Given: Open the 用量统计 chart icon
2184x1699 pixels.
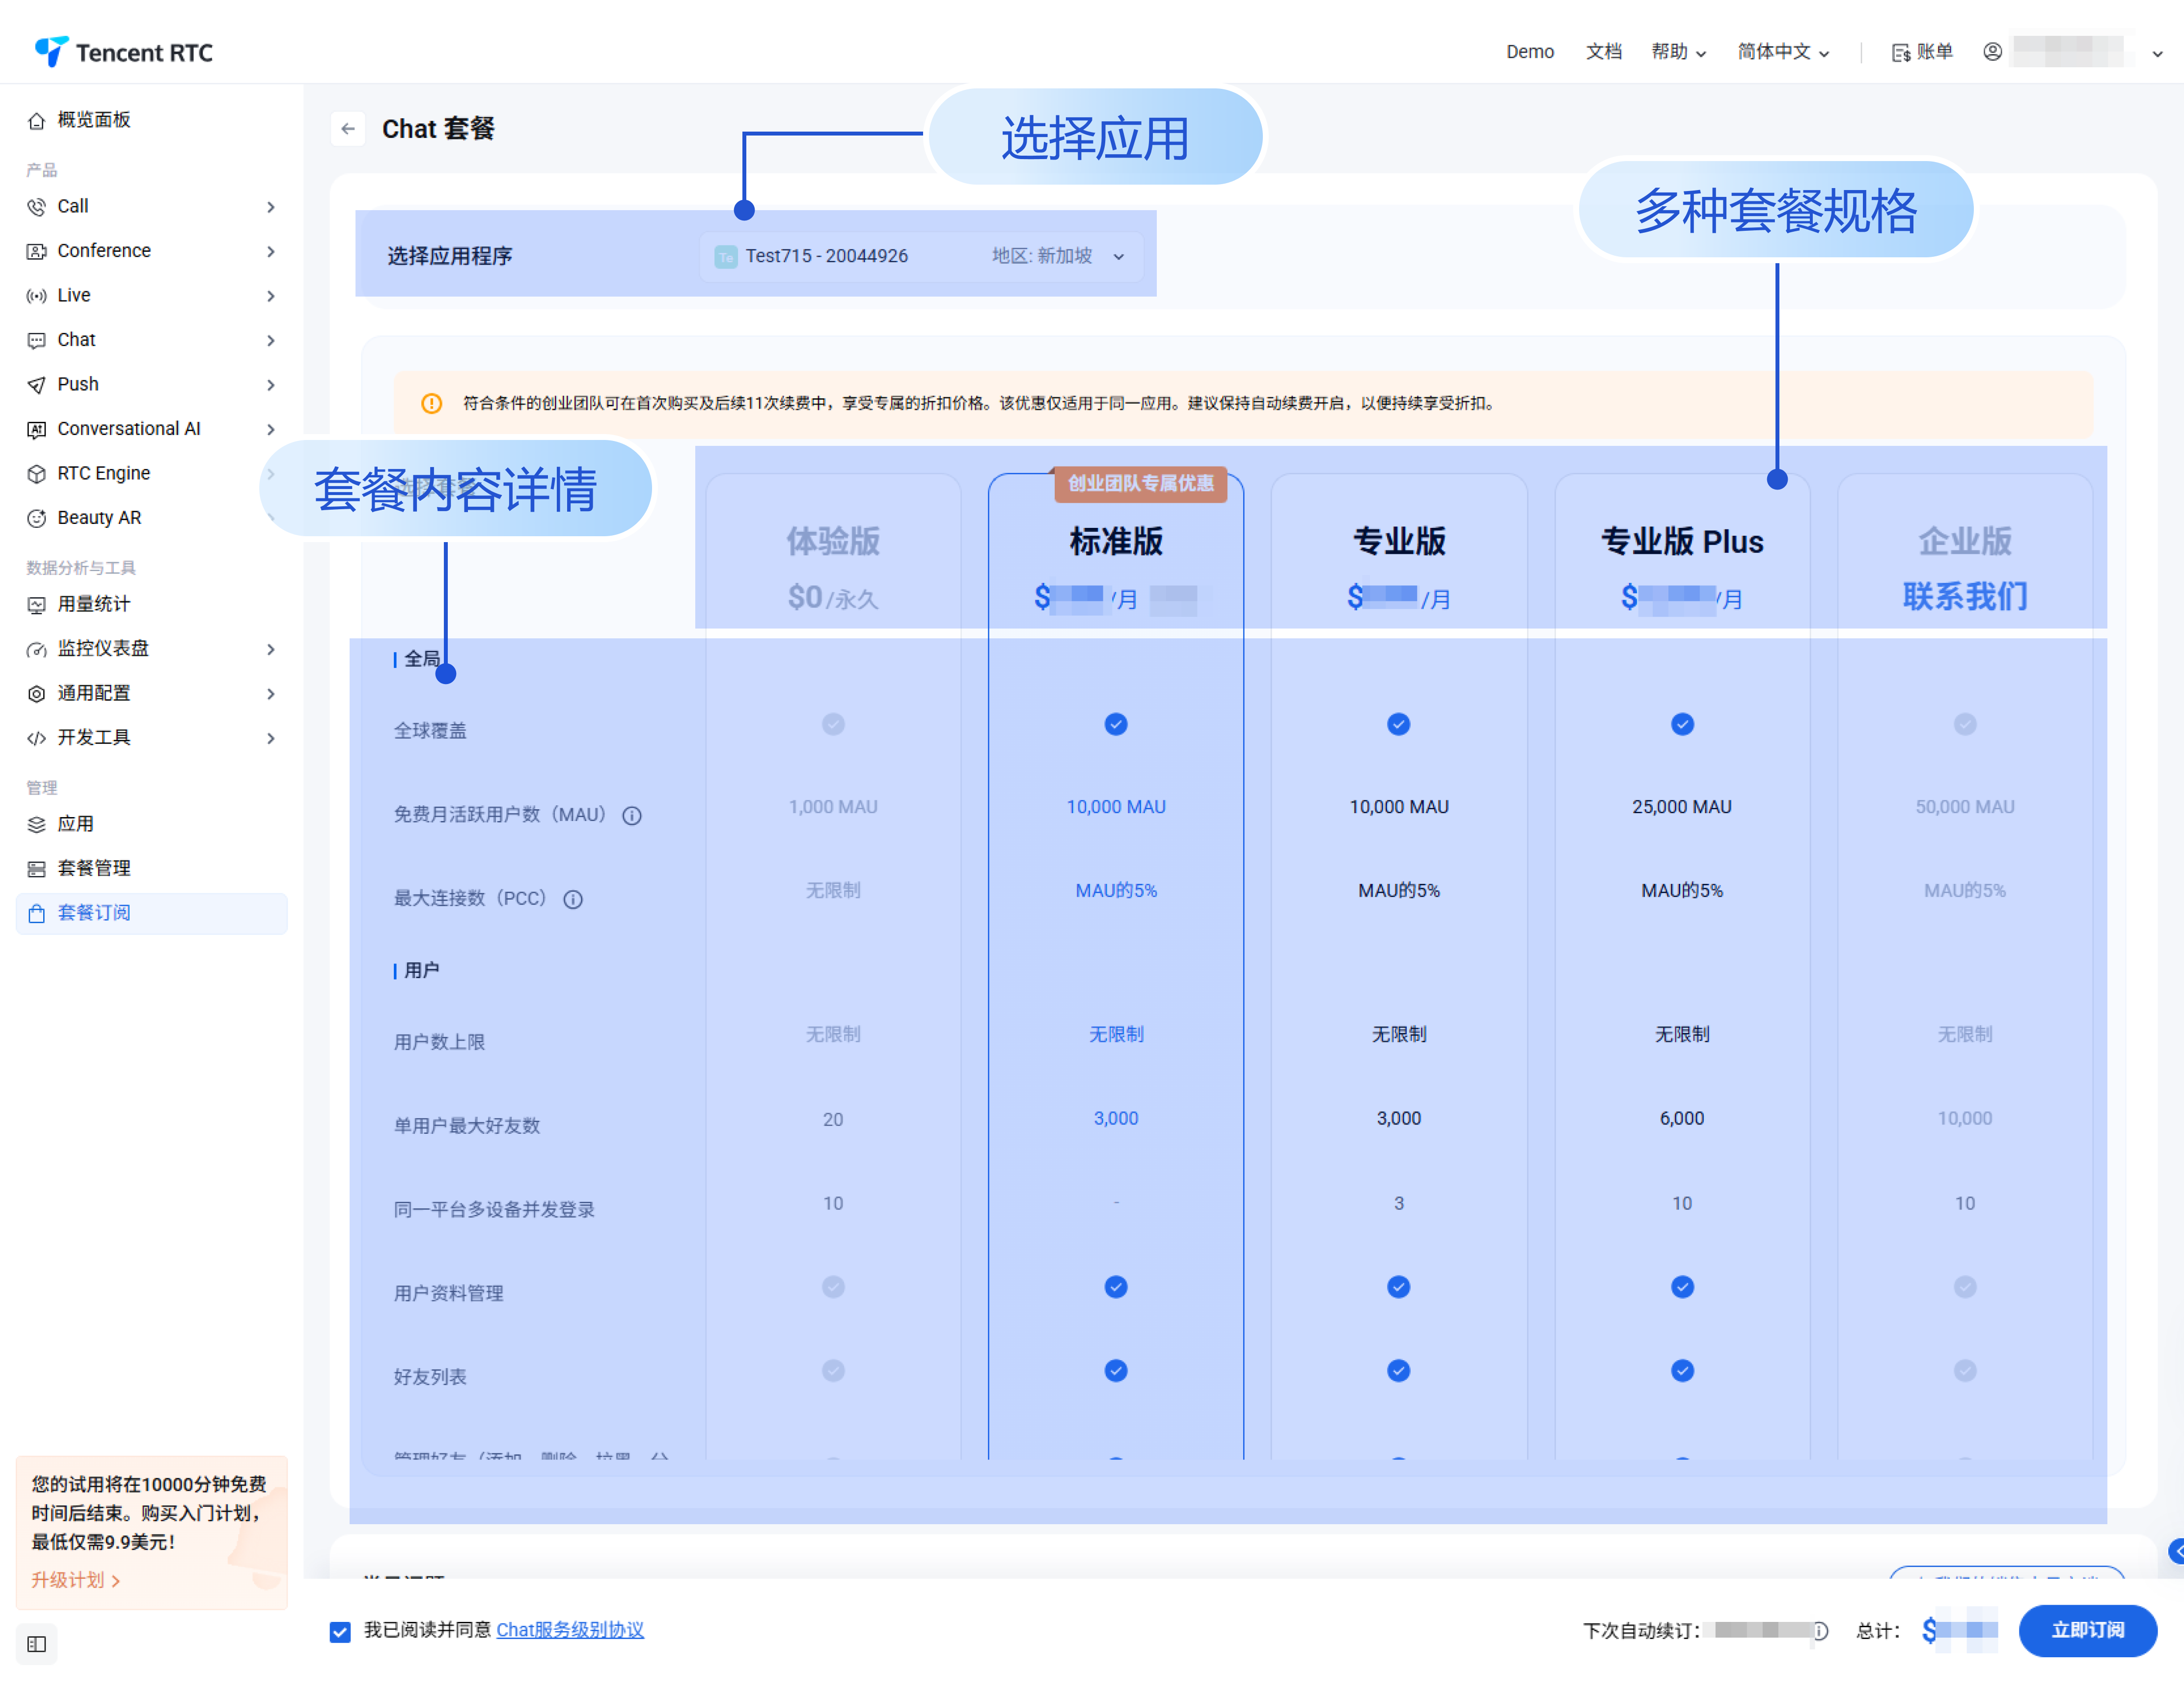Looking at the screenshot, I should (x=37, y=605).
